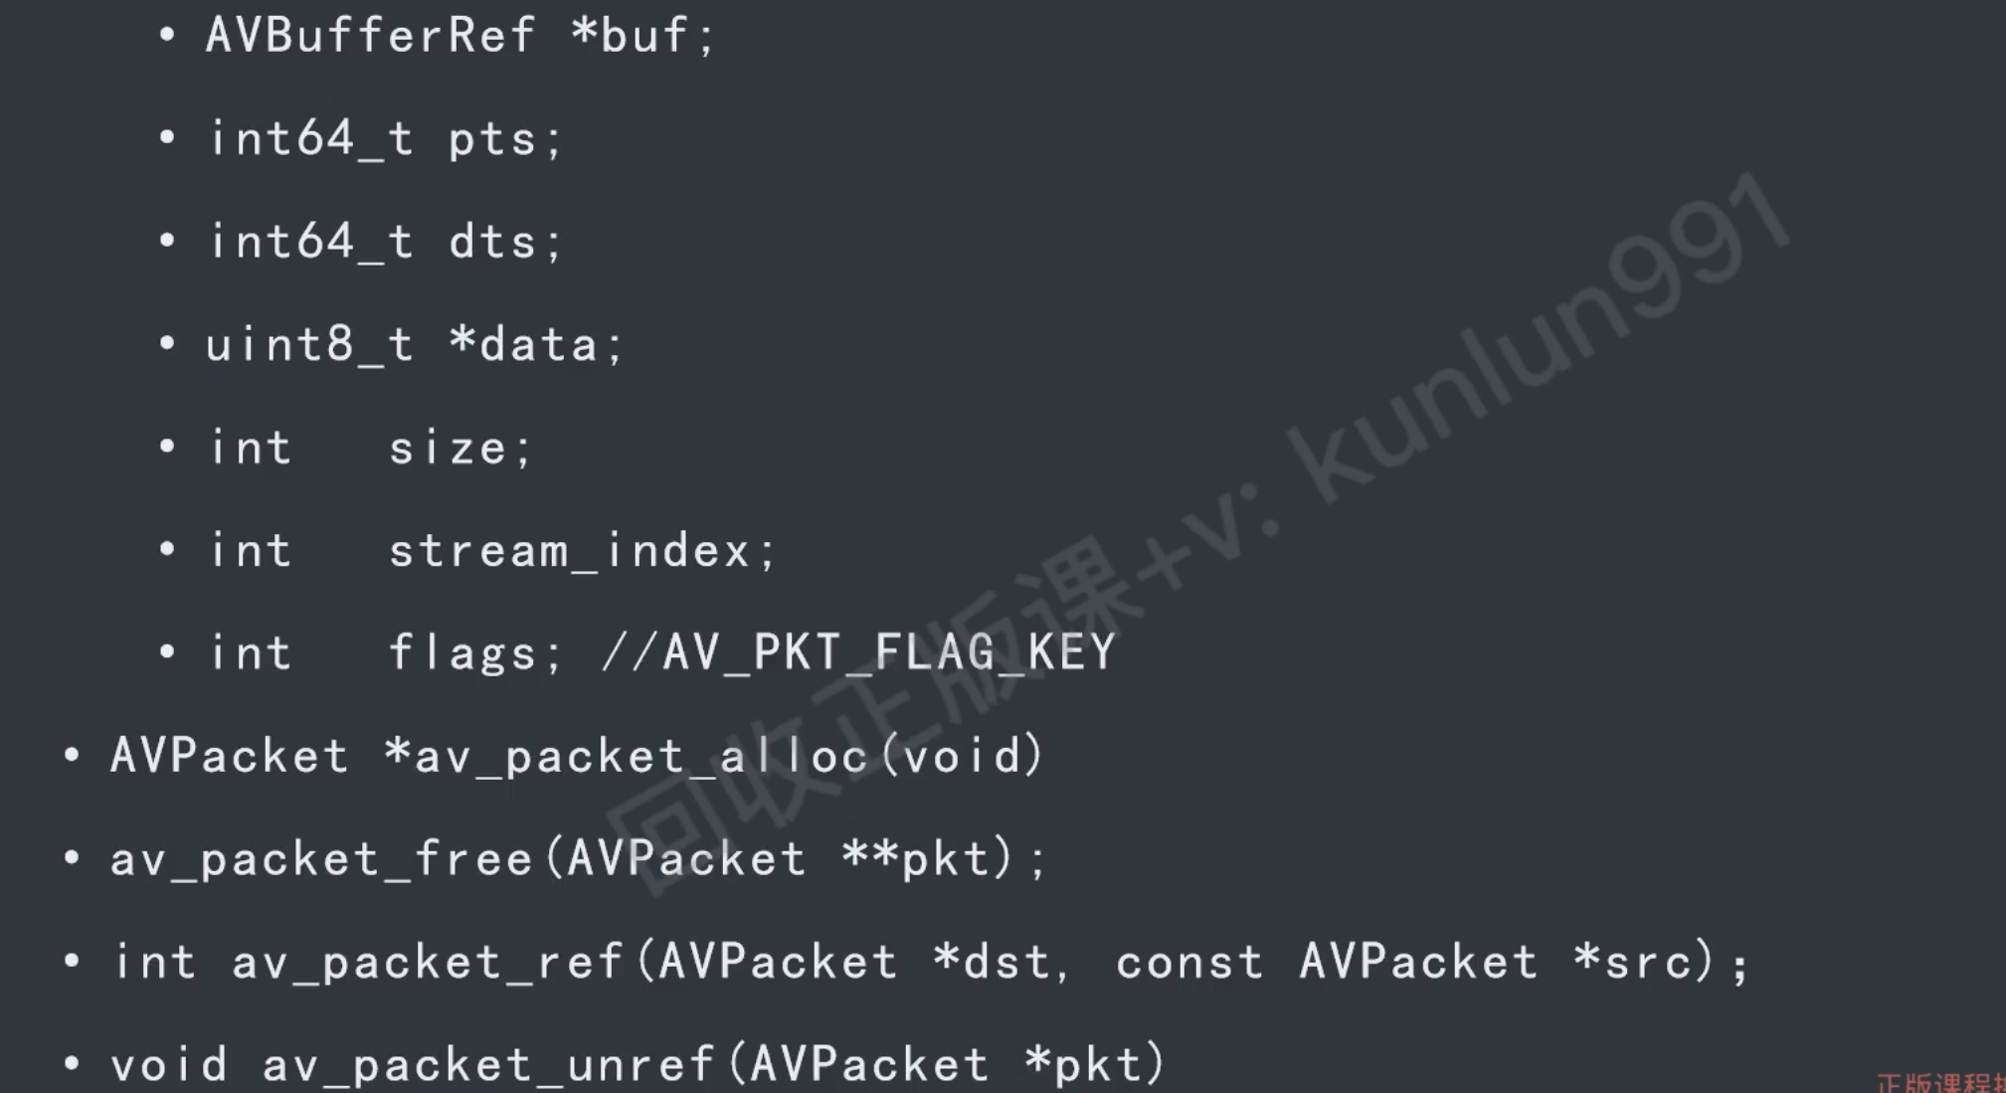Click the AVPacket return type of av_packet_alloc
The height and width of the screenshot is (1093, 2006).
tap(229, 757)
